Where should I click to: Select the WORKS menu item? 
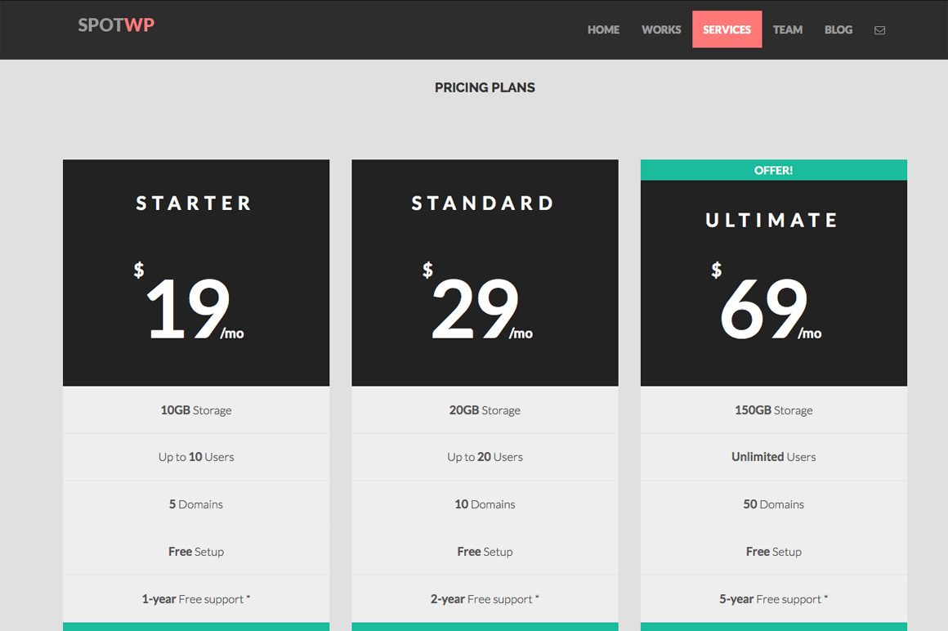click(x=660, y=29)
